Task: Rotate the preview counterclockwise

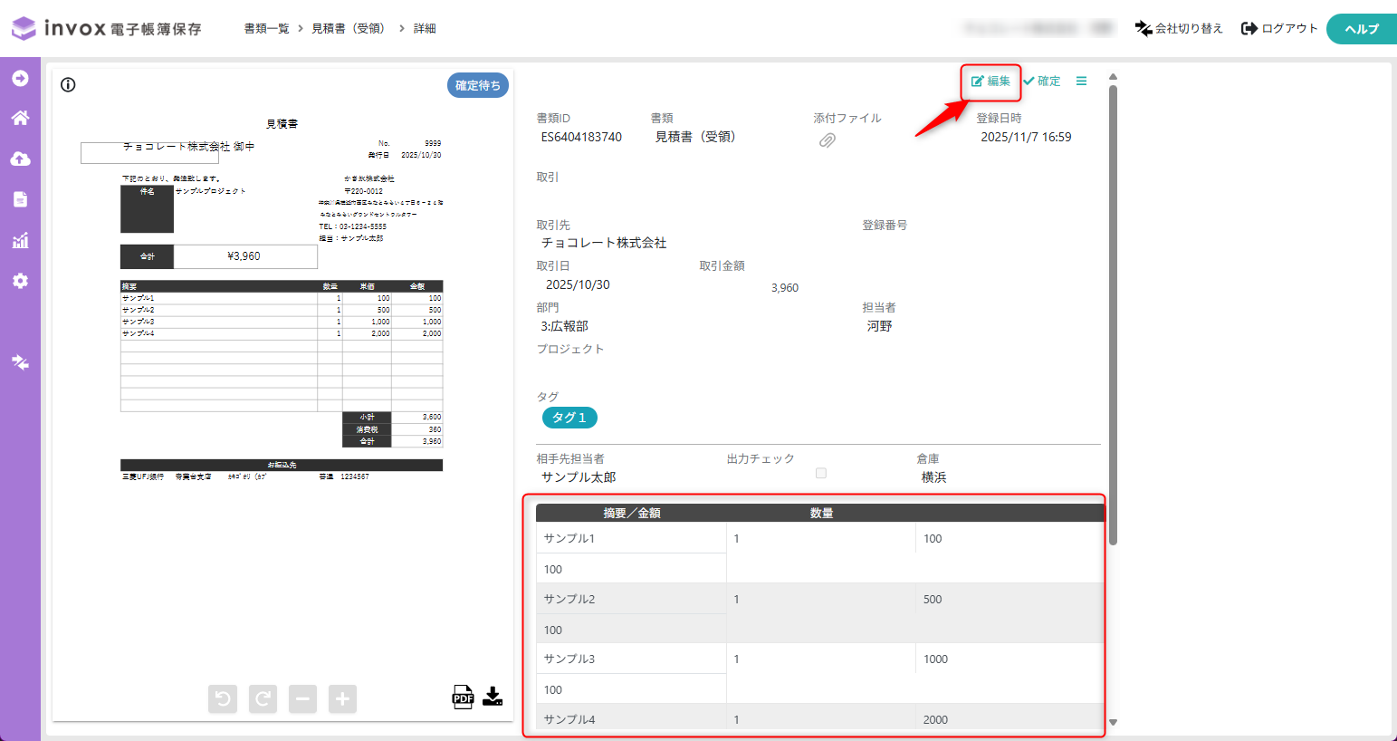Action: click(x=223, y=698)
